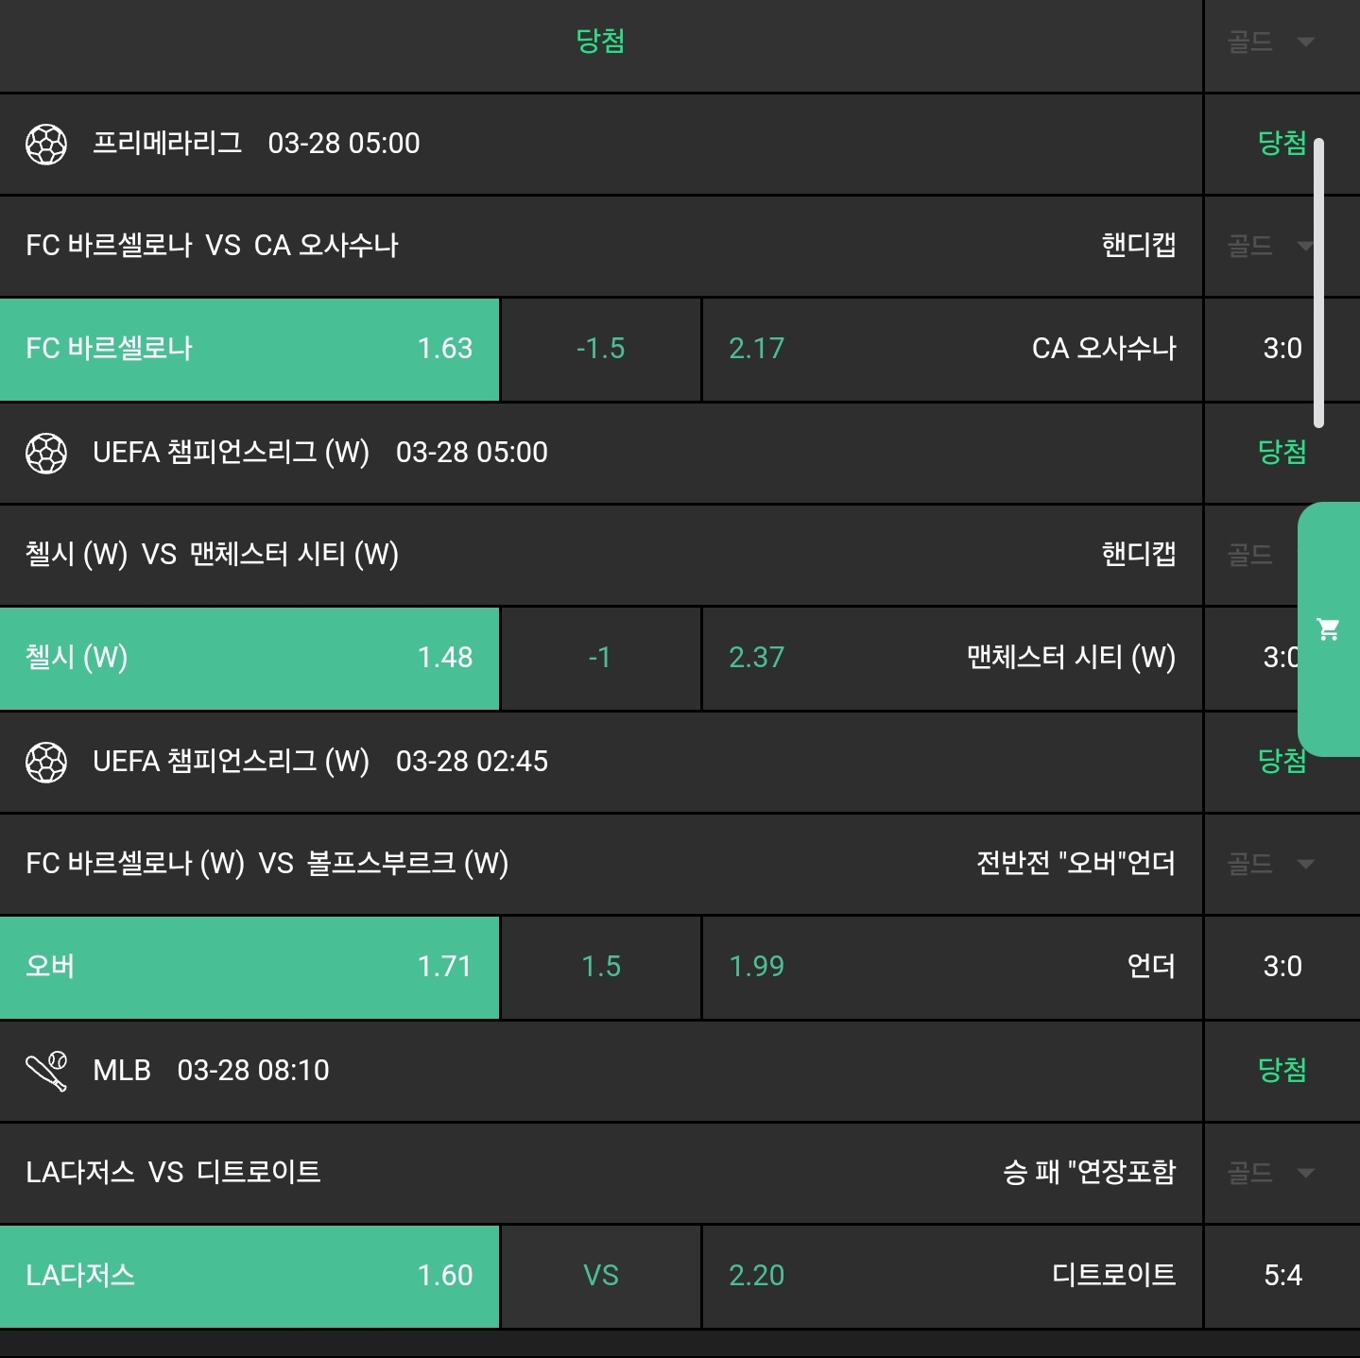Expand 골드 dropdown in FC 바르셀로나 VS CA 오사수나 row

pos(1270,247)
